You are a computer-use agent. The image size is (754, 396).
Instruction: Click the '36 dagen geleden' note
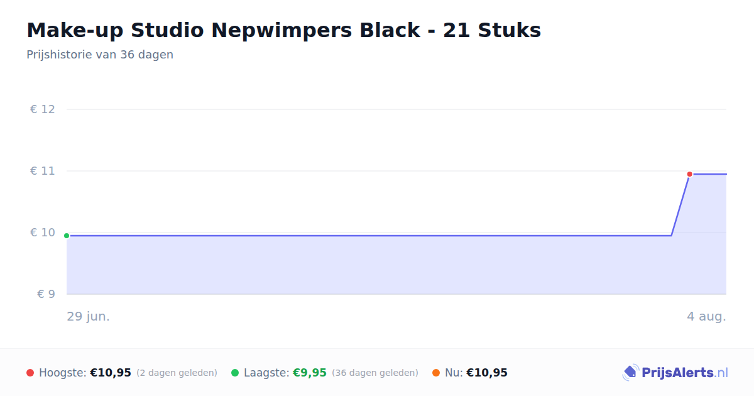[375, 373]
